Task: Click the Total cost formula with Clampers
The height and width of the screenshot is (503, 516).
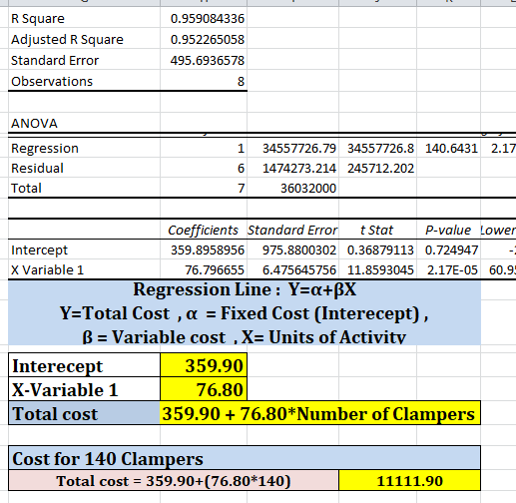Action: click(x=320, y=414)
